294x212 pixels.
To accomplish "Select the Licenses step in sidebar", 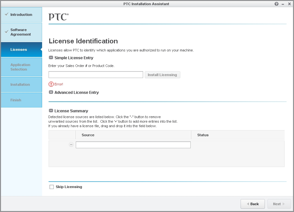I will tap(21, 50).
